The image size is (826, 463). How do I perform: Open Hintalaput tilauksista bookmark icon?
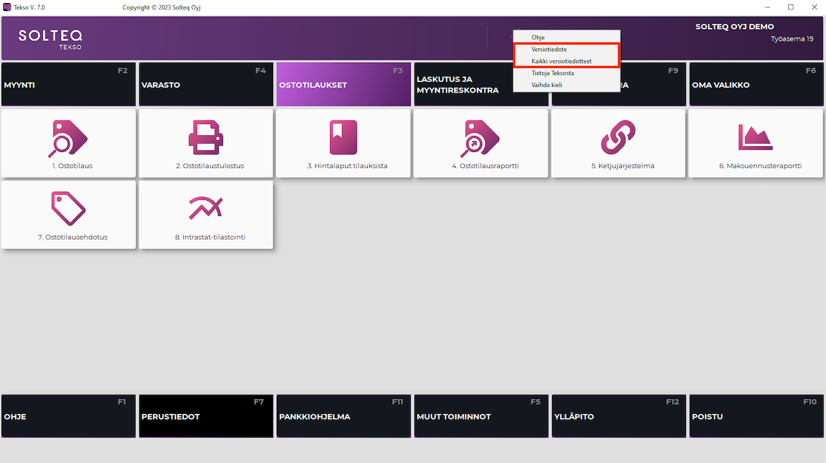coord(343,138)
